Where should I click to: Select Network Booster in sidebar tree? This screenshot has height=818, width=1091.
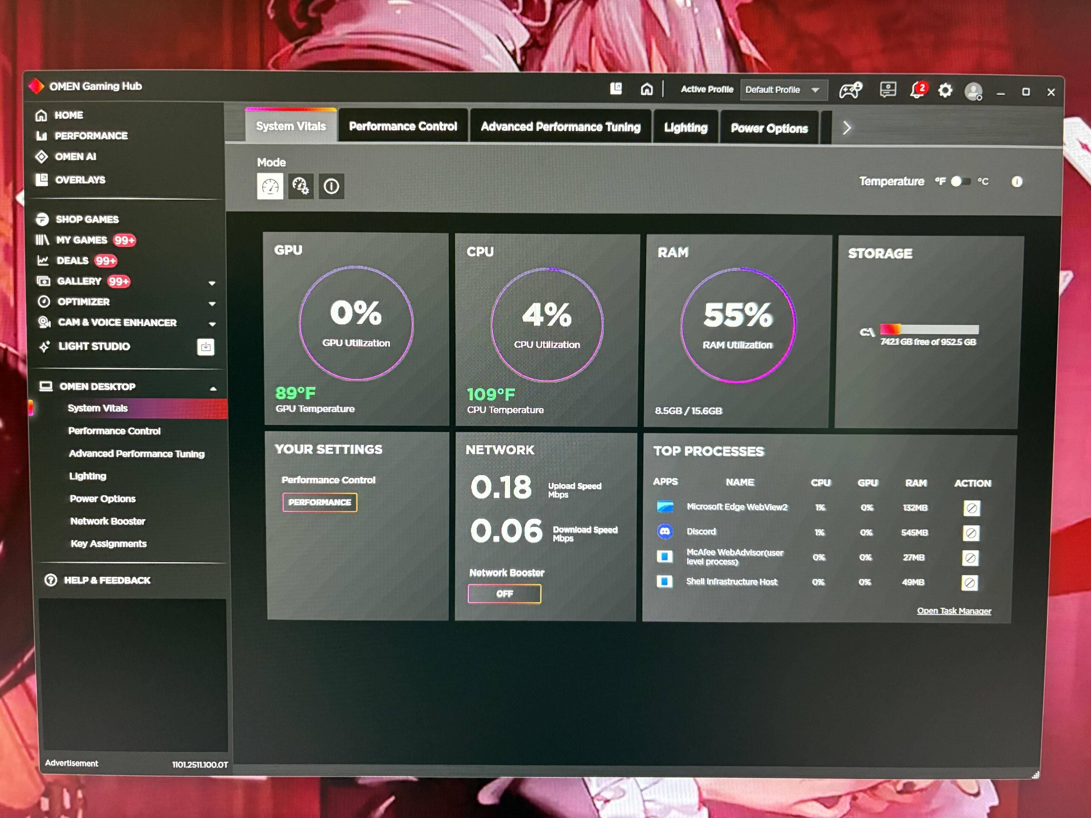(108, 521)
